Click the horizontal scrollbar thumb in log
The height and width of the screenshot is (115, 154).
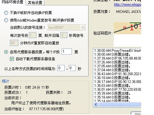coord(120,105)
